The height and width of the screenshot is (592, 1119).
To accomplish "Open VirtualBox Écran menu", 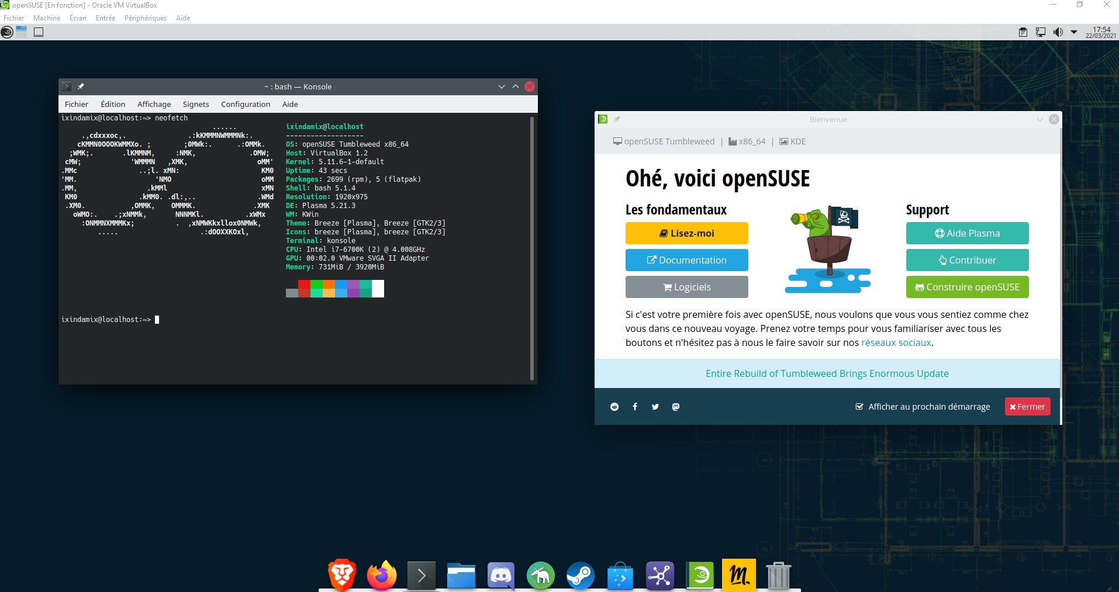I will 78,18.
